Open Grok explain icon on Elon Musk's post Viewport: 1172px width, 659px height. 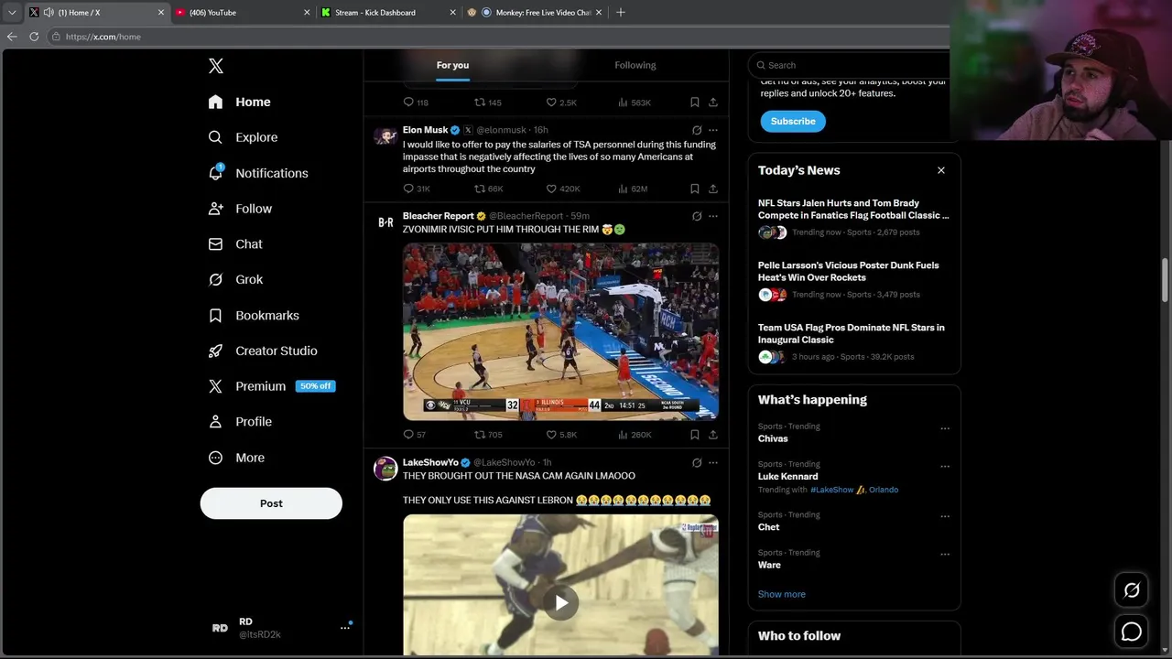pos(697,130)
